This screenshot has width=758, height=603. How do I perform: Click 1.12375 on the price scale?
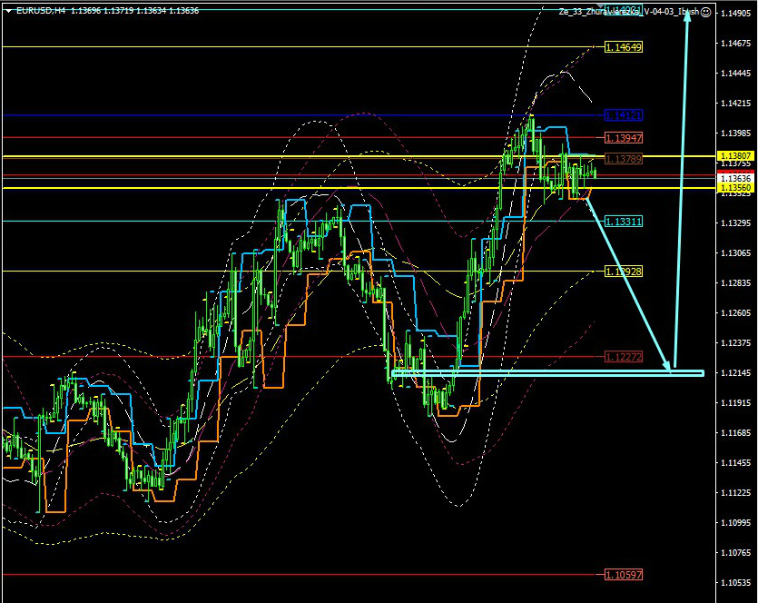736,343
